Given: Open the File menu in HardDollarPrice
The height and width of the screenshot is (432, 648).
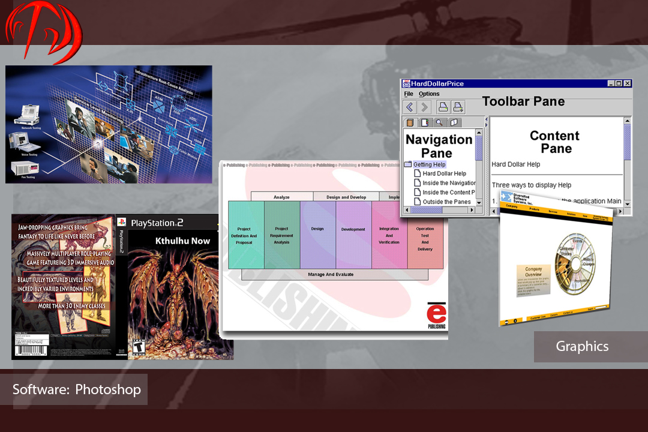Looking at the screenshot, I should [x=409, y=94].
